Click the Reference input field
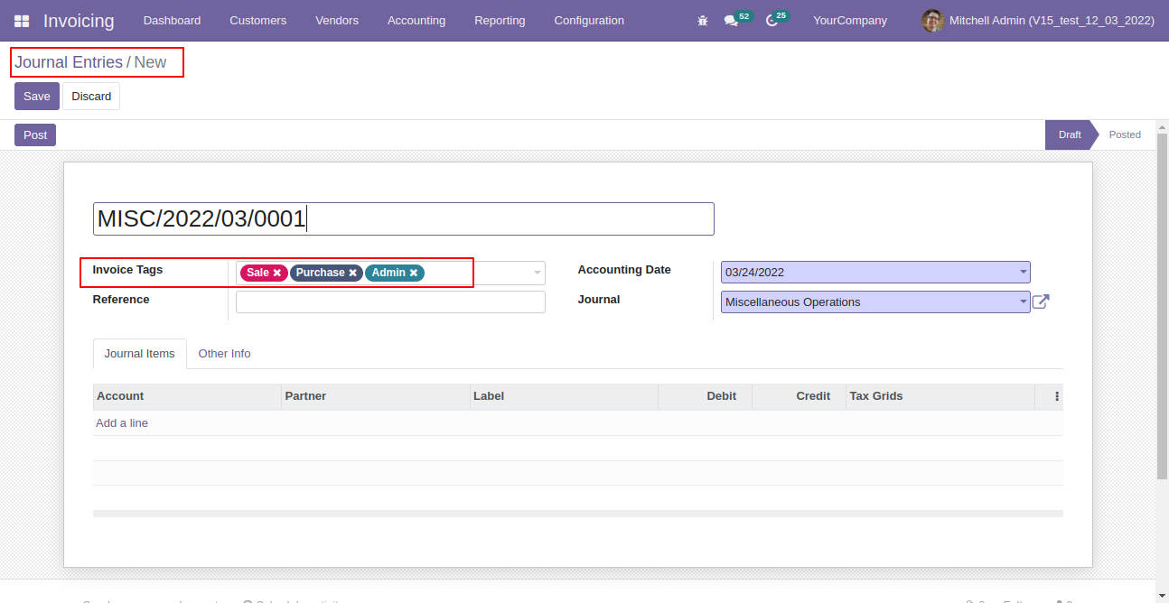1169x603 pixels. [390, 301]
